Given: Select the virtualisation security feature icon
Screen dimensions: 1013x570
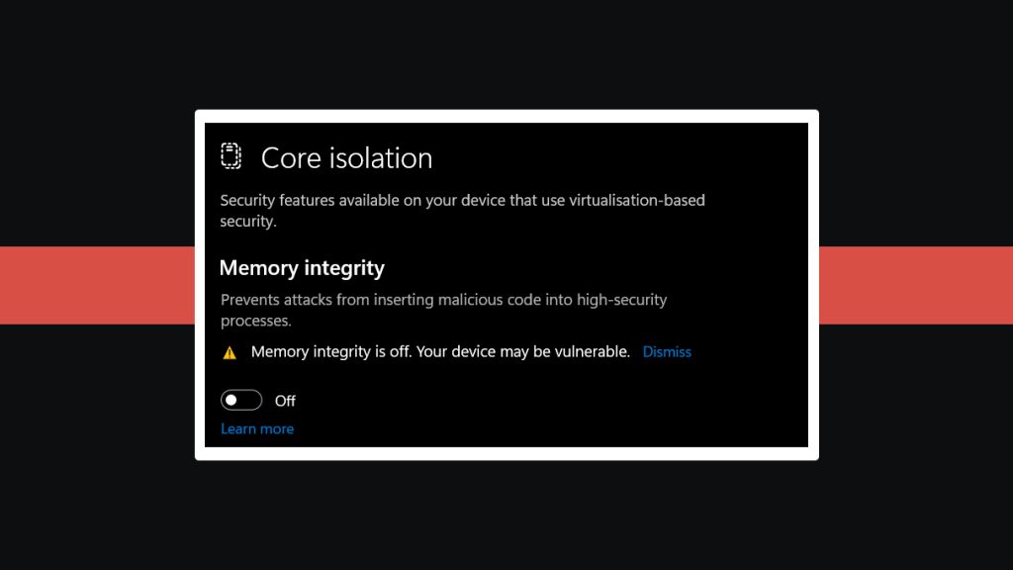Looking at the screenshot, I should coord(230,156).
